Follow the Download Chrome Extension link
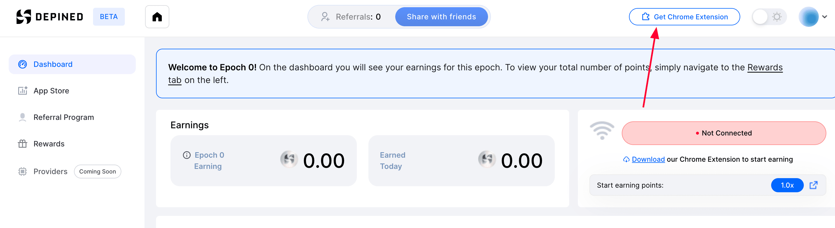835x228 pixels. pyautogui.click(x=648, y=159)
